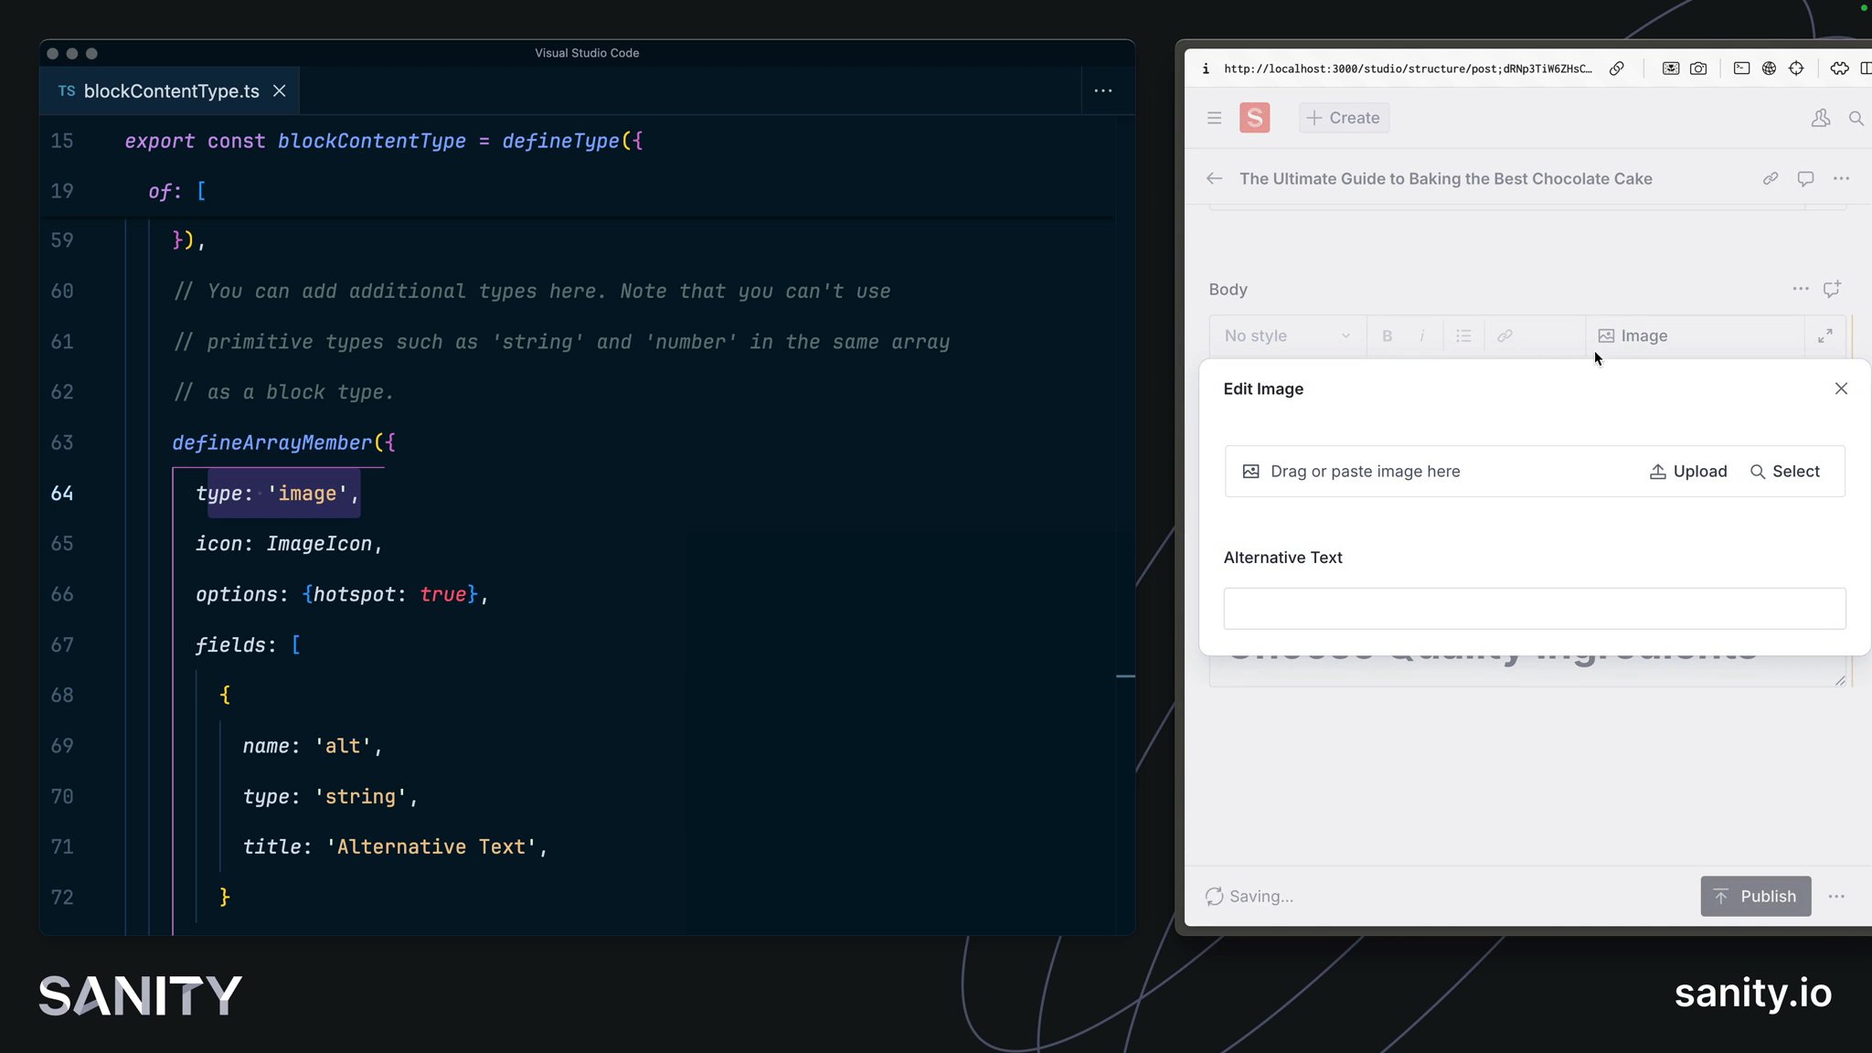Select the Upload image option

(x=1688, y=471)
